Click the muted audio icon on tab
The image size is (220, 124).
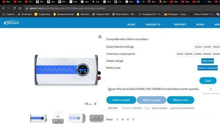(x=144, y=2)
